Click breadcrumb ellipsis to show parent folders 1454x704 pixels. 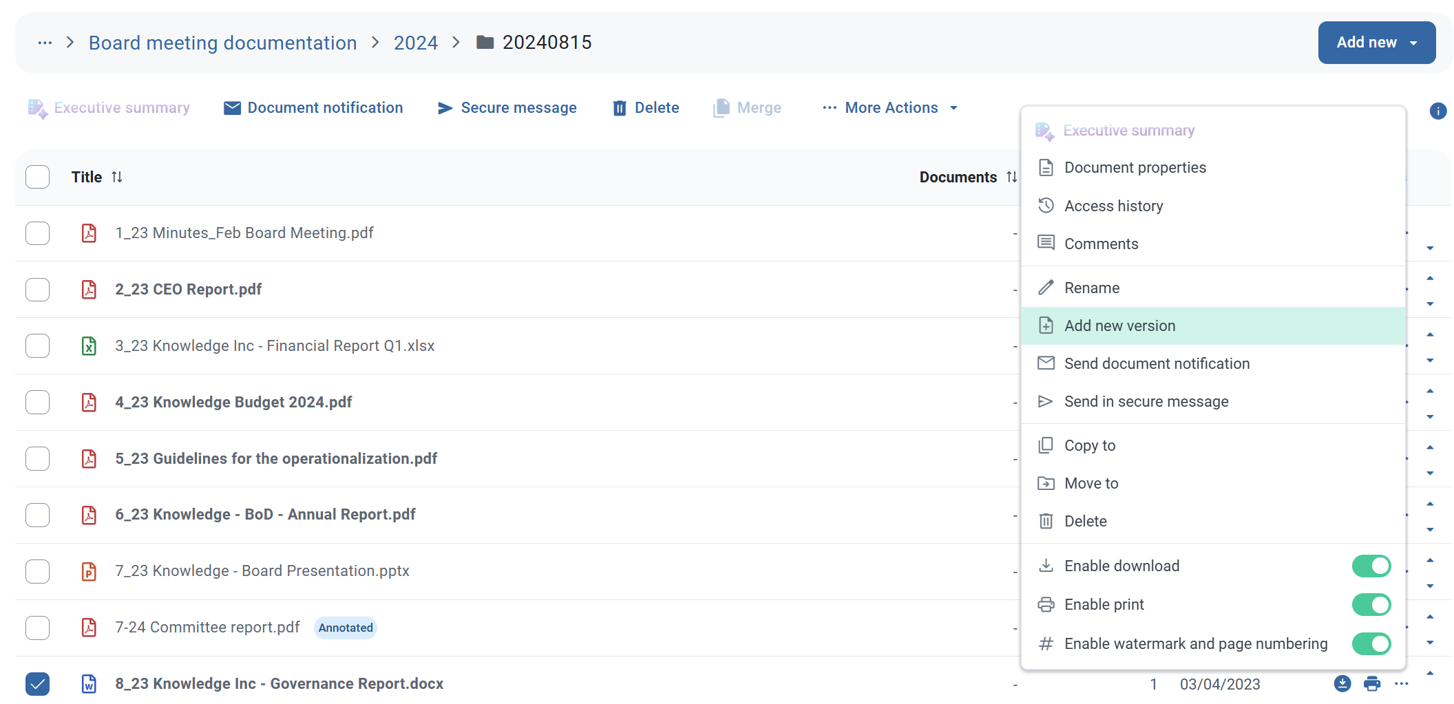point(45,43)
